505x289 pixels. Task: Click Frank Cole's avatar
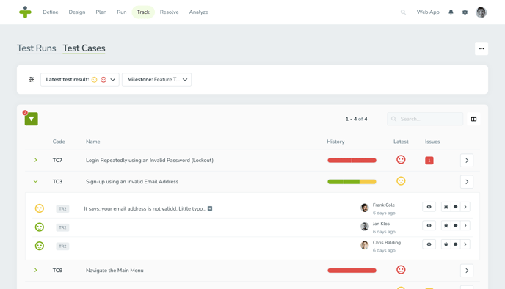(365, 208)
